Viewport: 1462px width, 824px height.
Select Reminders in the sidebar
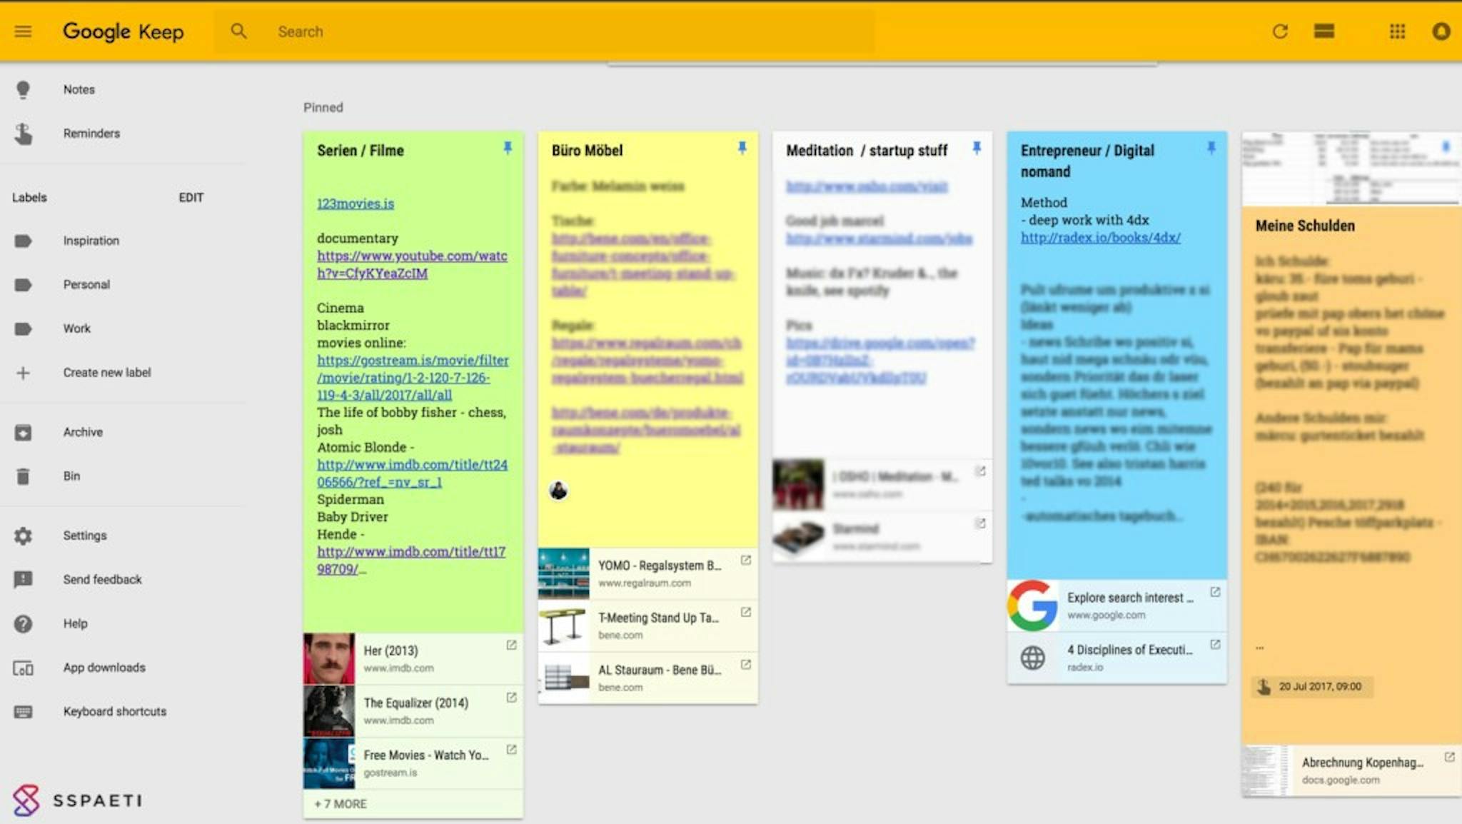91,134
